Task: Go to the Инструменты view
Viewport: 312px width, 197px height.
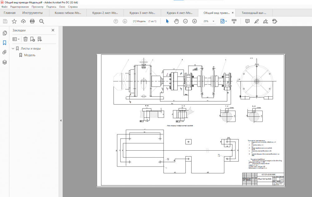Action: [32, 13]
